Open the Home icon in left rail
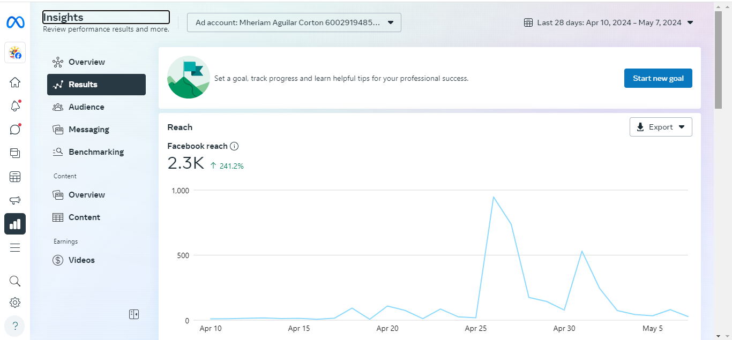Image resolution: width=732 pixels, height=340 pixels. tap(15, 82)
